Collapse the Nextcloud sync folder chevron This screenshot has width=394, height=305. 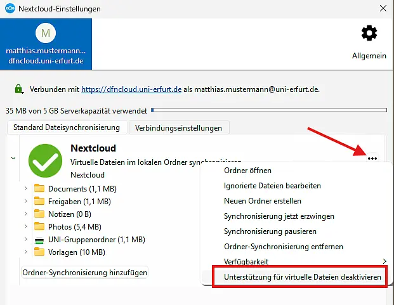pos(13,159)
